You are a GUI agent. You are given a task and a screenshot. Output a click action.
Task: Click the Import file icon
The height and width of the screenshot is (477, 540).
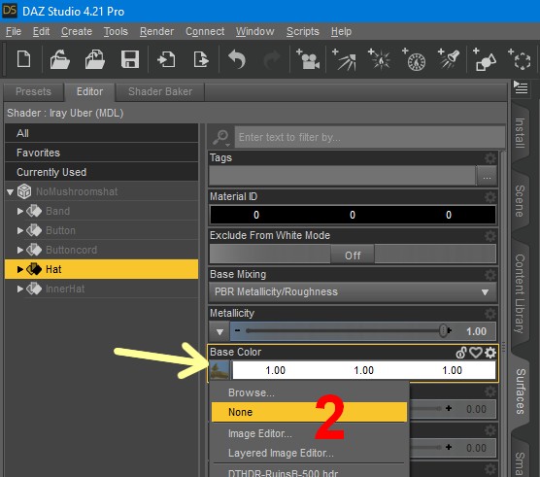tap(166, 59)
